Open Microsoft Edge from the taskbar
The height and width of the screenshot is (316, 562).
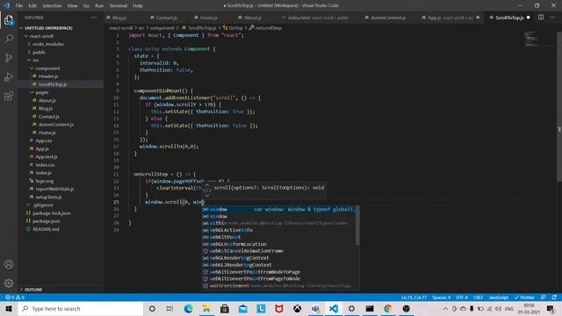click(x=188, y=308)
